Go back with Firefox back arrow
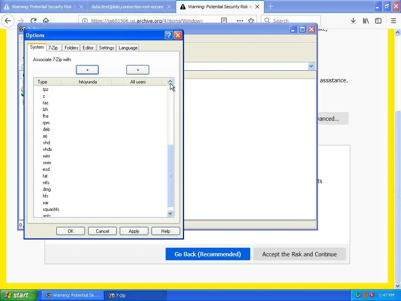Screen dimensions: 401x301 (x=8, y=21)
